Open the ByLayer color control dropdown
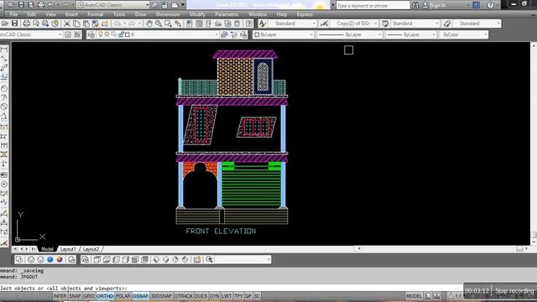Screen dimensions: 537x302 point(284,34)
